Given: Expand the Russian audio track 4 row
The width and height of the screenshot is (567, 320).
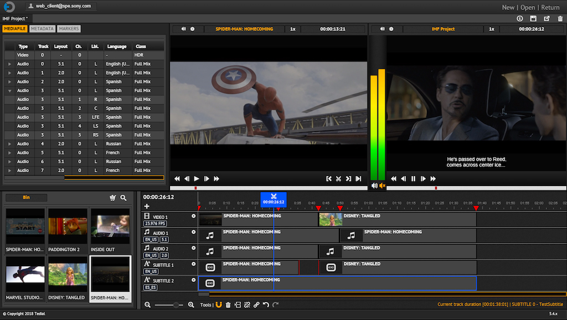Looking at the screenshot, I should click(x=9, y=144).
